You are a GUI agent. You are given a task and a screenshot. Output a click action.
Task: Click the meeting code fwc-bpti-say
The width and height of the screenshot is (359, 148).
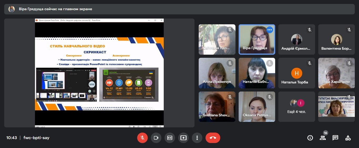36,138
